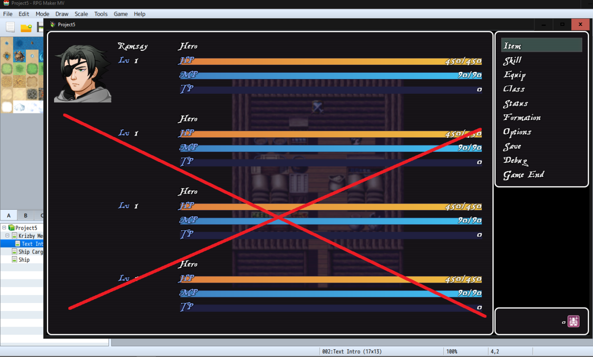
Task: Choose Save in the game menu
Action: pyautogui.click(x=512, y=146)
